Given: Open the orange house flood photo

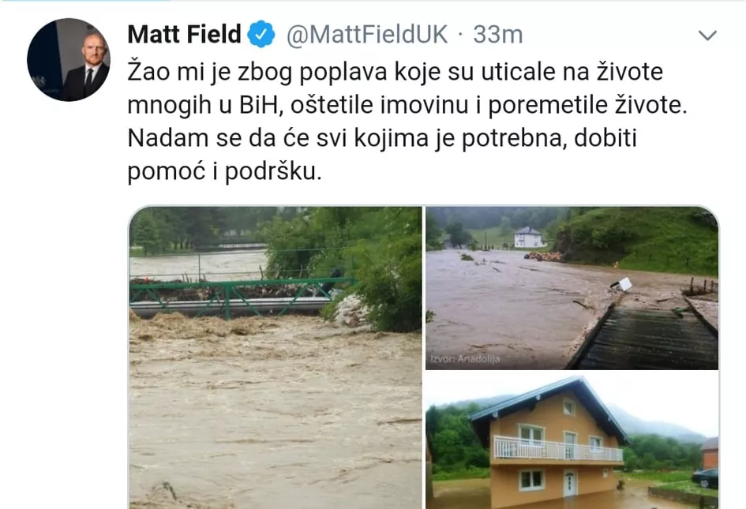Looking at the screenshot, I should (572, 440).
